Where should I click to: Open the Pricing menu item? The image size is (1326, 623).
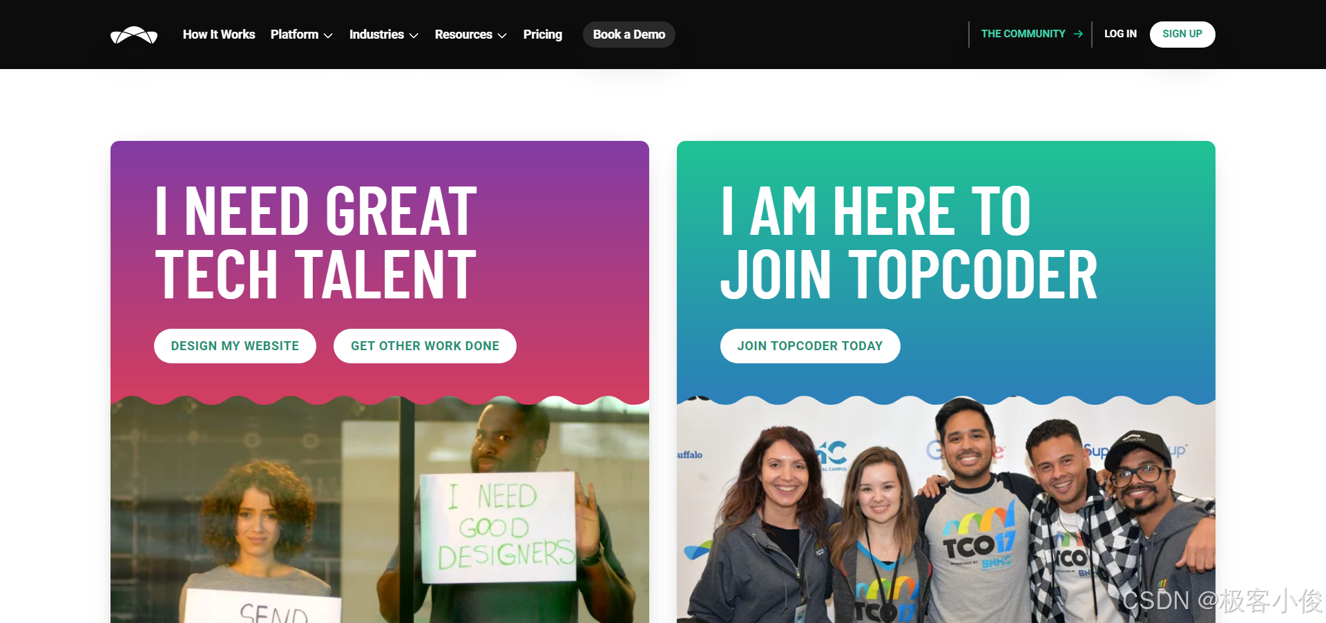pyautogui.click(x=543, y=35)
